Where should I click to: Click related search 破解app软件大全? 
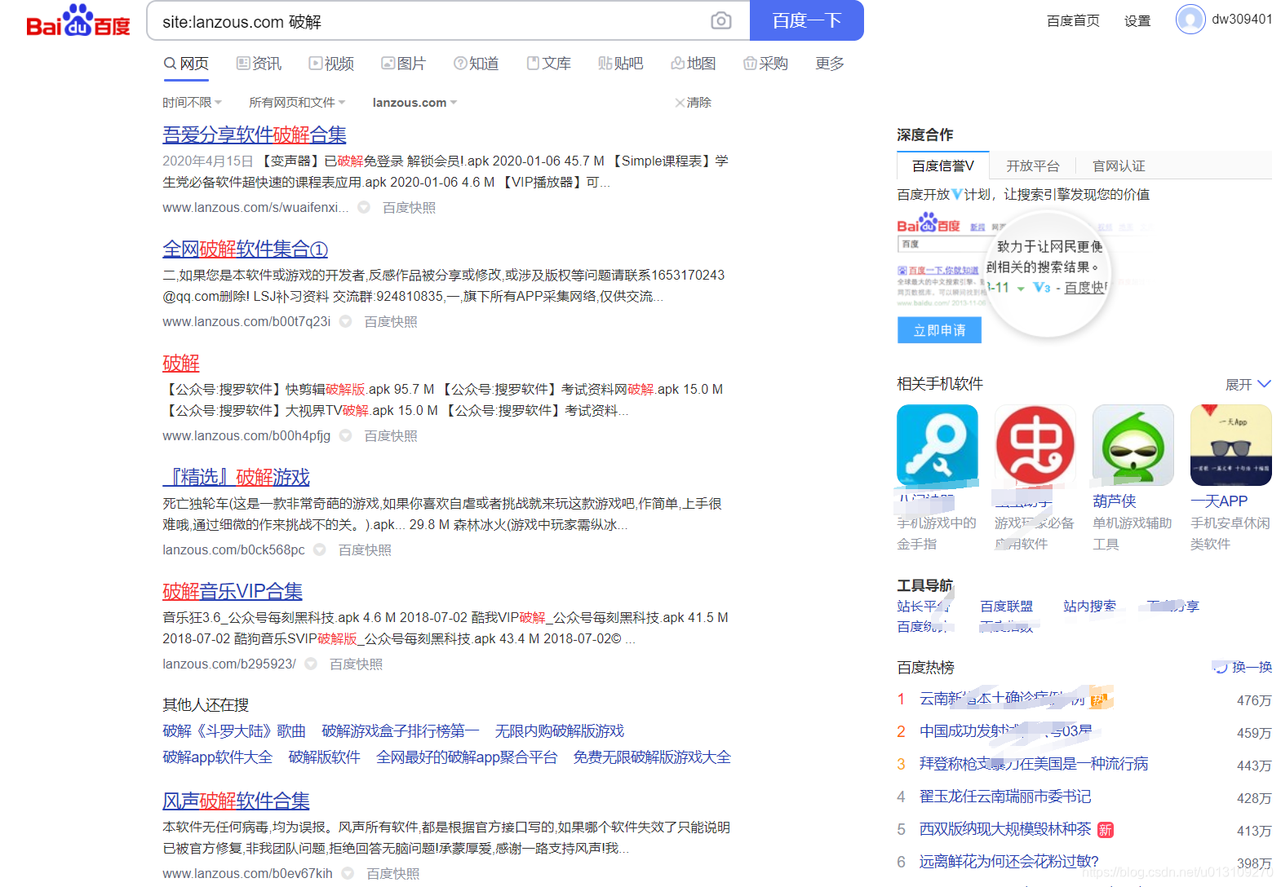coord(218,757)
